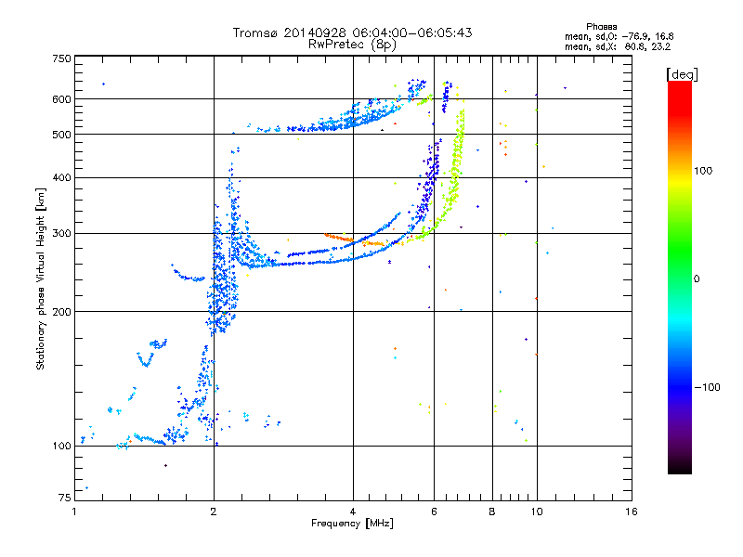This screenshot has height=557, width=743.
Task: Click the y-axis tick label '300'
Action: [x=61, y=233]
